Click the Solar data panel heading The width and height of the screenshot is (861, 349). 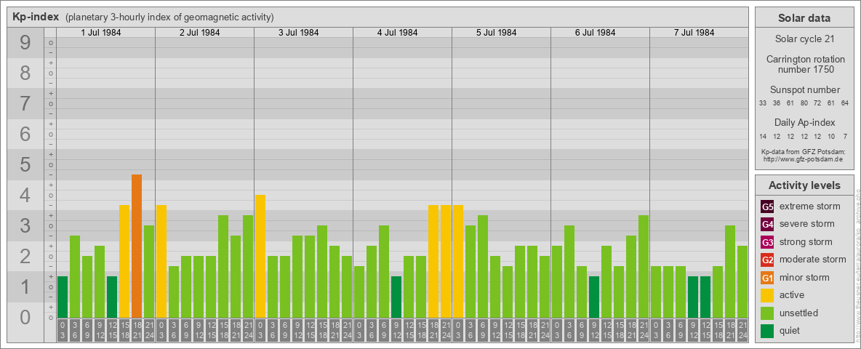804,18
